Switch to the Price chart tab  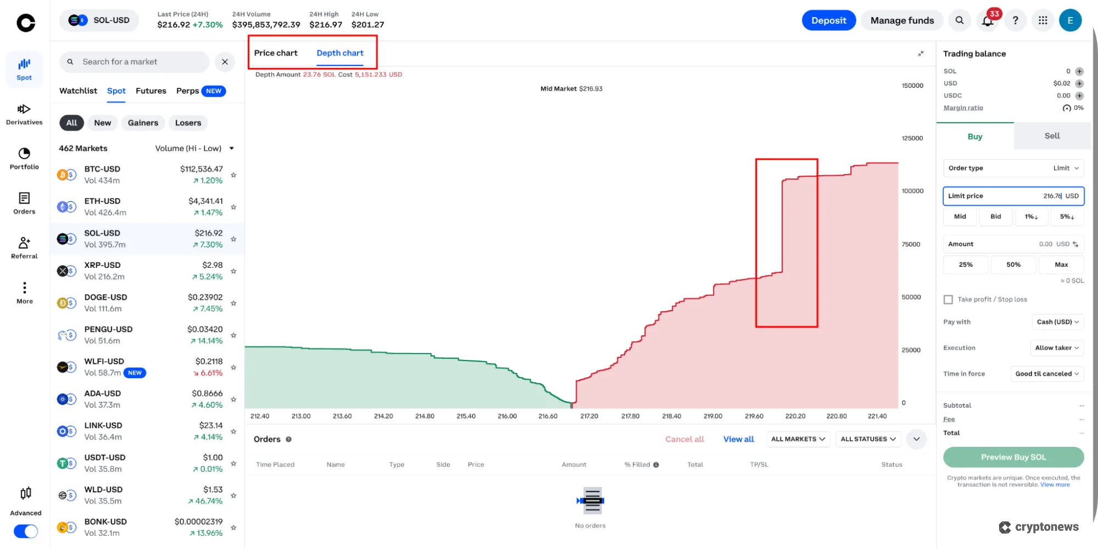(x=276, y=53)
